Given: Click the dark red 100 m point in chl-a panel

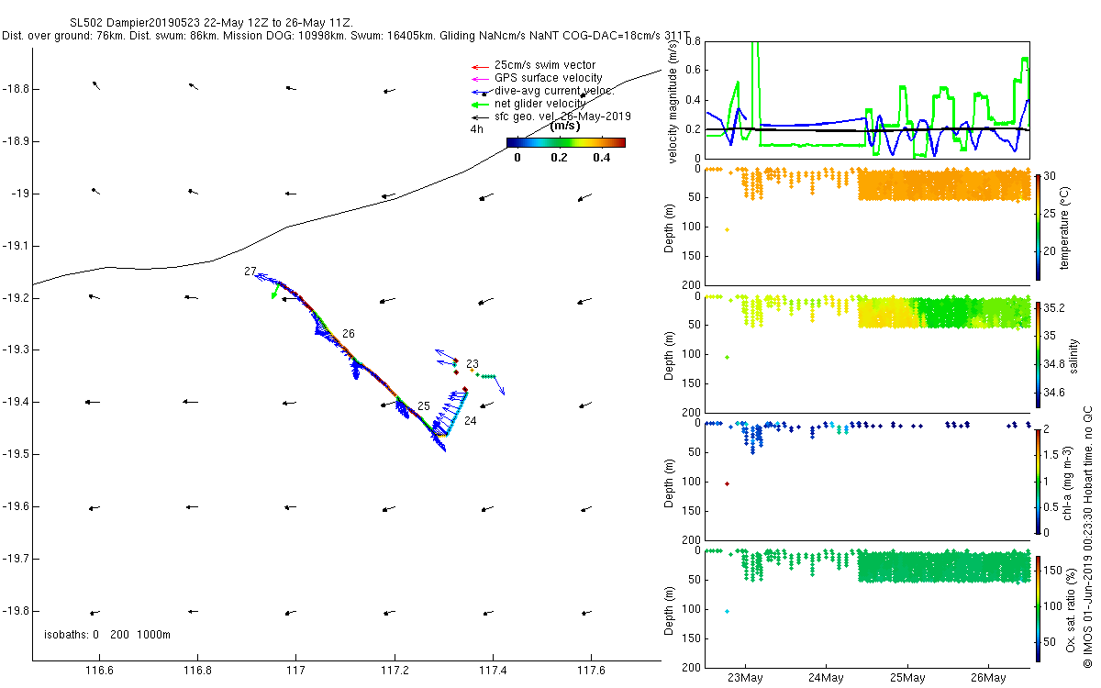Looking at the screenshot, I should click(x=727, y=483).
